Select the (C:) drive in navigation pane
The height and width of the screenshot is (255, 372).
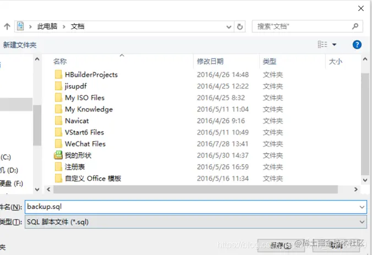6,157
